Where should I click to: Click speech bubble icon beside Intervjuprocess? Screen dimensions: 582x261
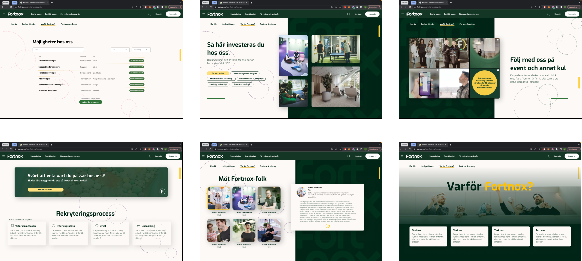pyautogui.click(x=54, y=226)
